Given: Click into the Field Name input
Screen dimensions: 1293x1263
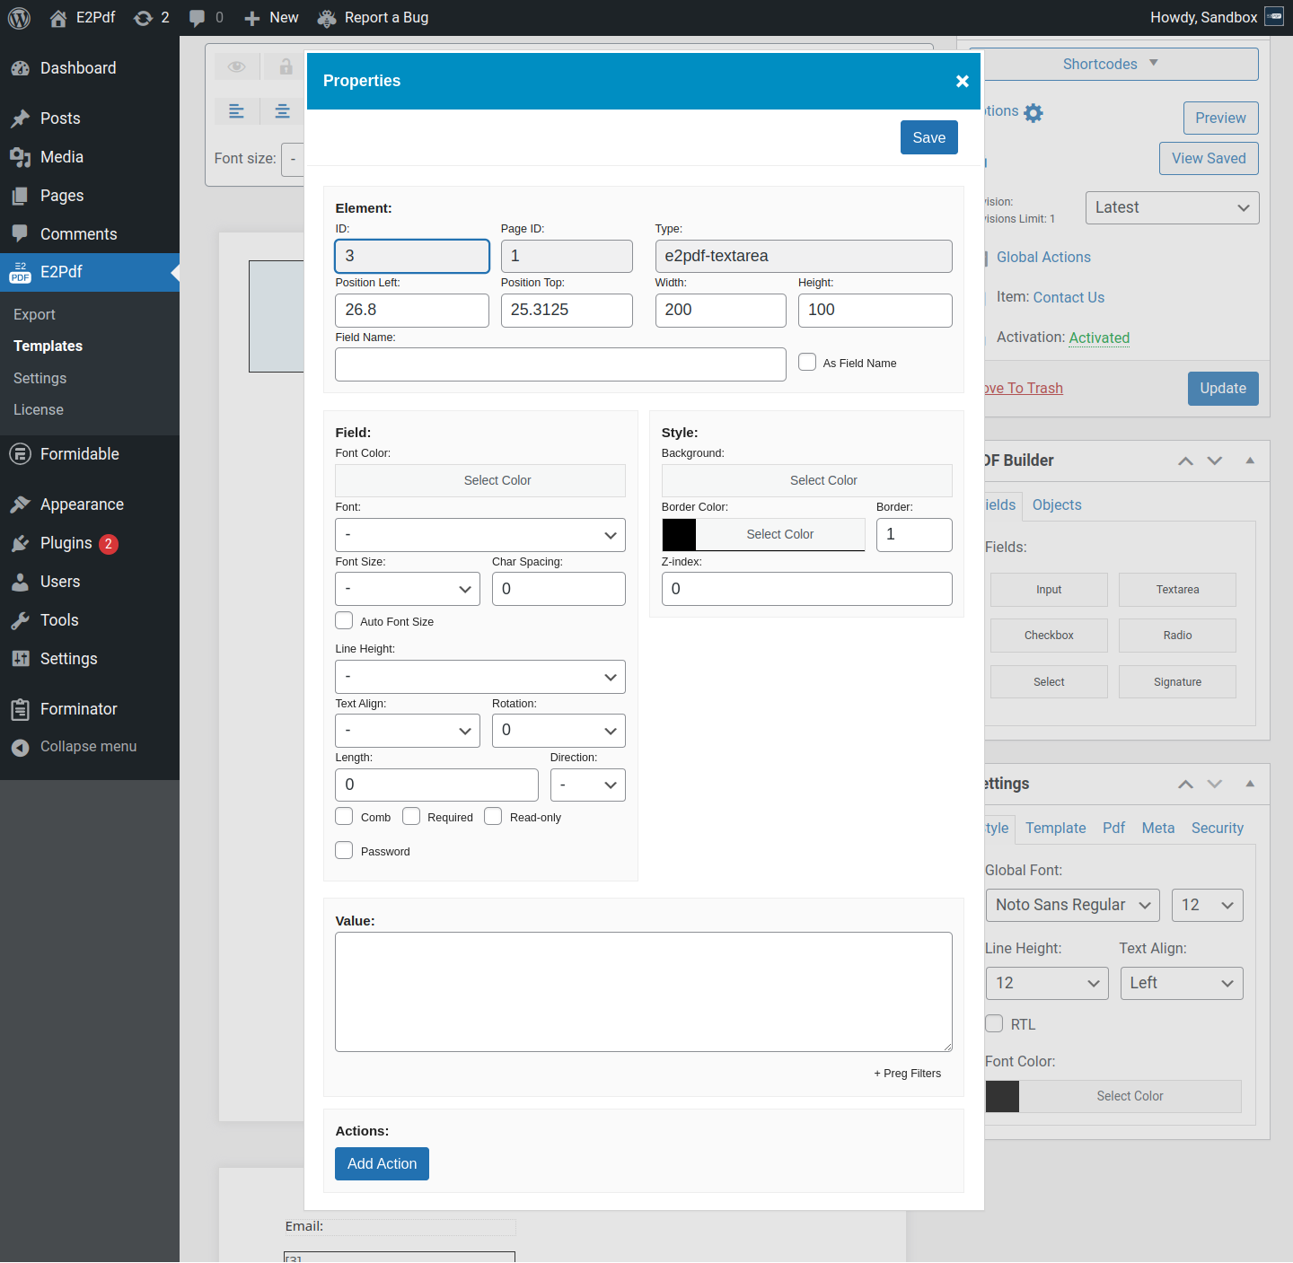Looking at the screenshot, I should (x=560, y=364).
